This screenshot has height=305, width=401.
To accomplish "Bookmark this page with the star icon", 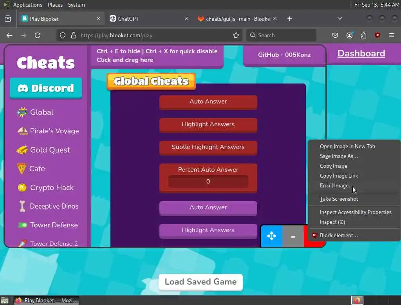I will pyautogui.click(x=236, y=35).
